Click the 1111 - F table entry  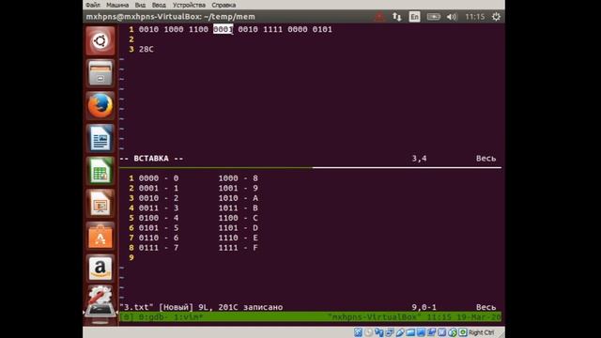[238, 248]
